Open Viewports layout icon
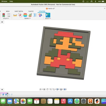The height and width of the screenshot is (106, 106). [65, 89]
